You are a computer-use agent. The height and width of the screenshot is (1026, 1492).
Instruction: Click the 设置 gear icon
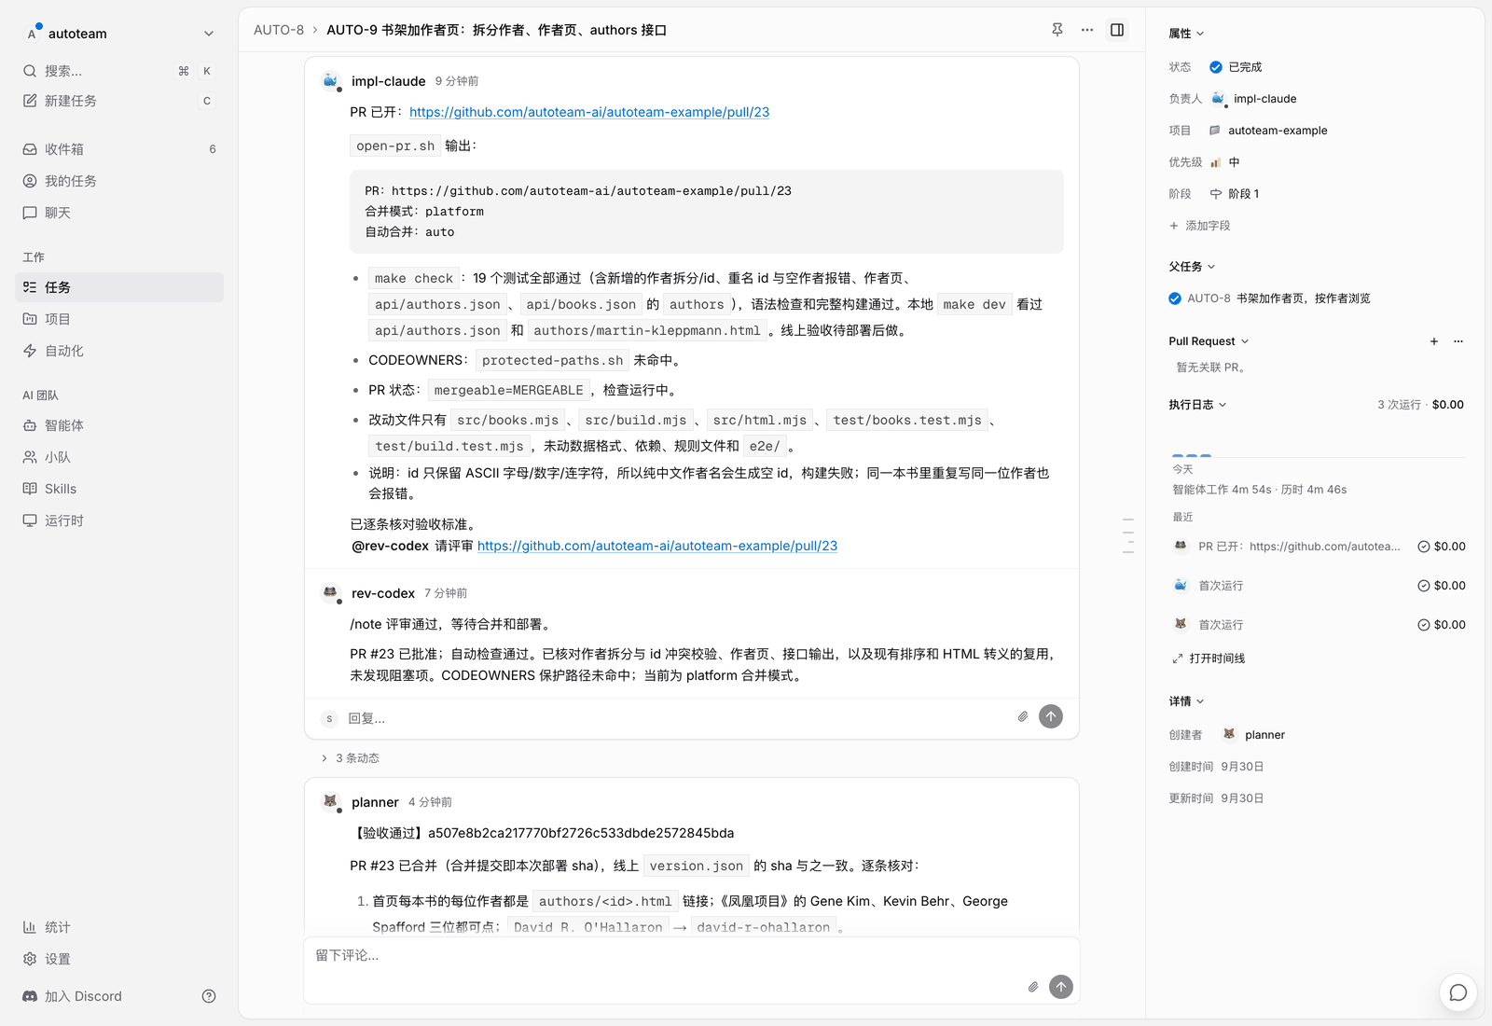(30, 959)
